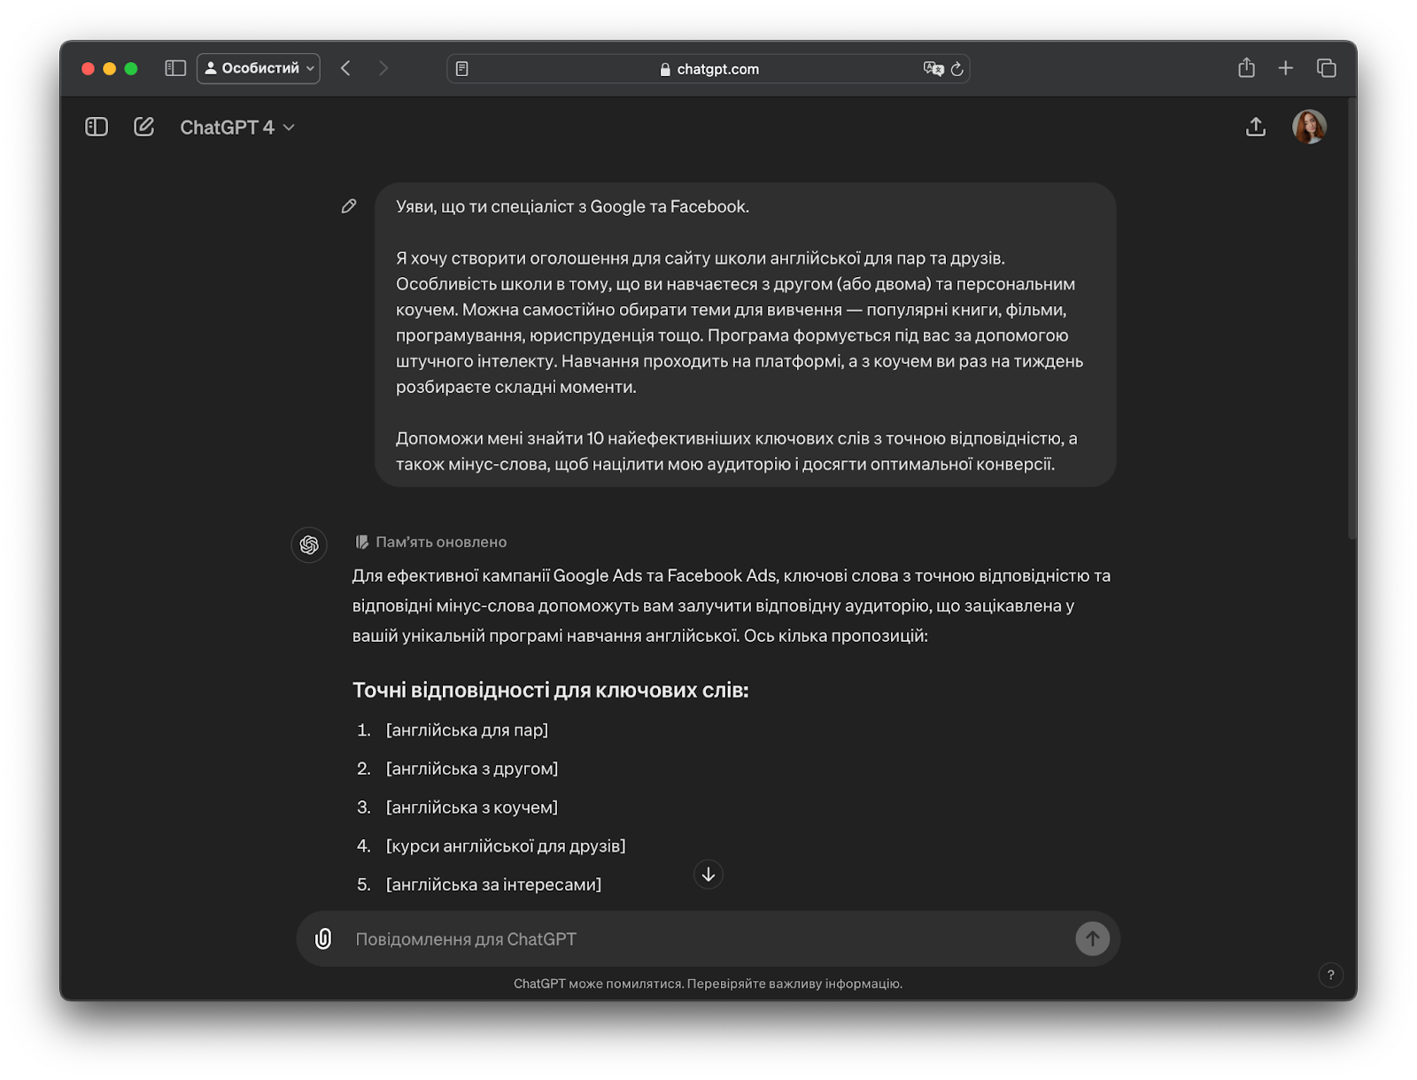Show Safari tab overview
Image resolution: width=1417 pixels, height=1080 pixels.
click(1326, 68)
